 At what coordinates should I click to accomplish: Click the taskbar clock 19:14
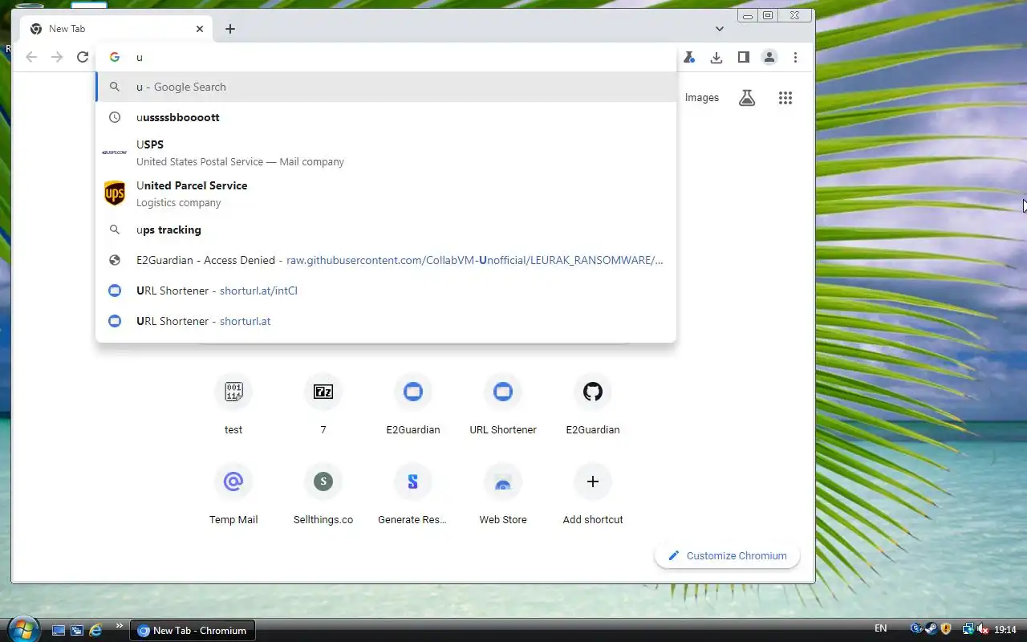tap(1005, 629)
